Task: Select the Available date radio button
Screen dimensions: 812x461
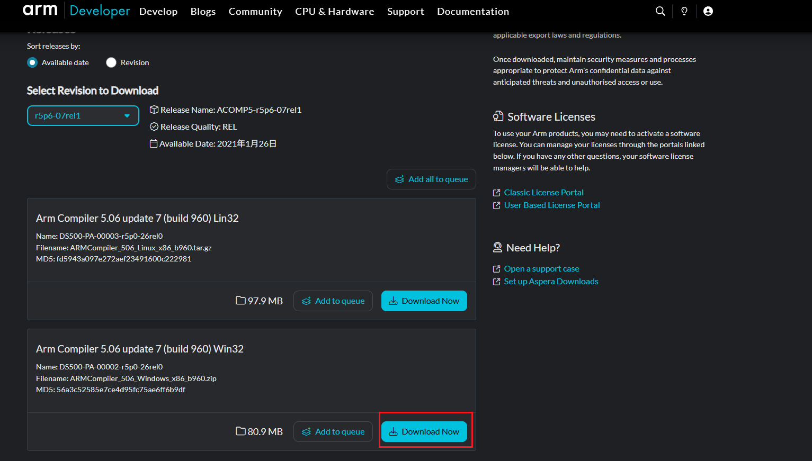Action: pyautogui.click(x=32, y=62)
